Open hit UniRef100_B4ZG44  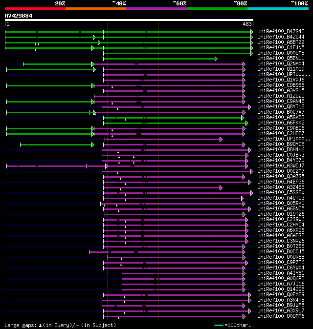281,37
